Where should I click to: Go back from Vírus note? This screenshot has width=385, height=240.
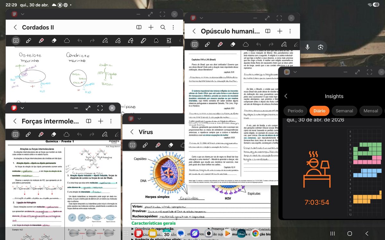tap(132, 132)
